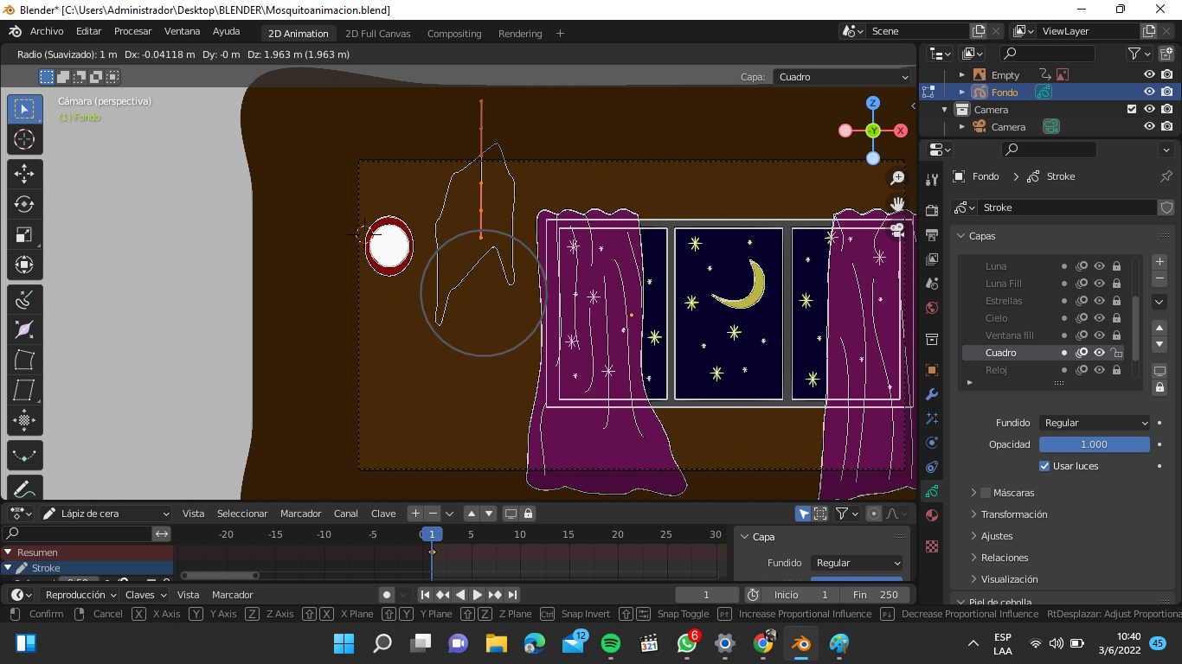The width and height of the screenshot is (1182, 664).
Task: Click the Opacidad slider value 1.000
Action: point(1094,444)
